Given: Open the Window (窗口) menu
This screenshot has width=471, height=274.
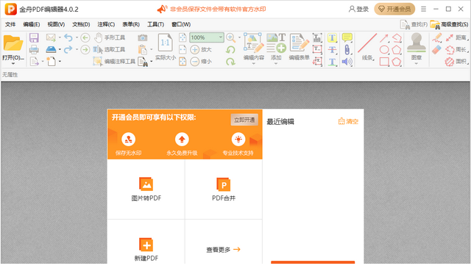Looking at the screenshot, I should click(x=181, y=24).
